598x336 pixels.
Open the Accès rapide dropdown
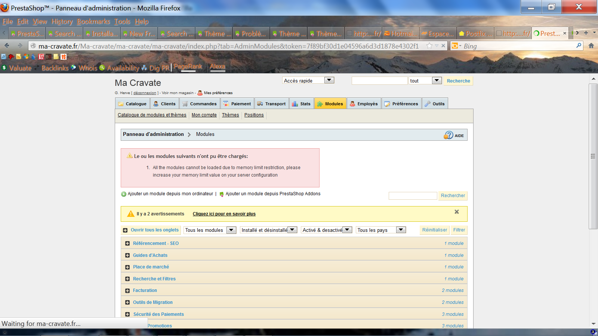[308, 80]
